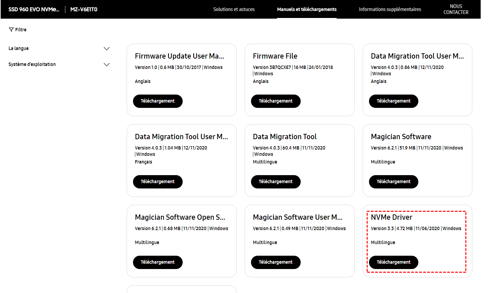Download the Français Data Migration Tool manual

point(158,182)
